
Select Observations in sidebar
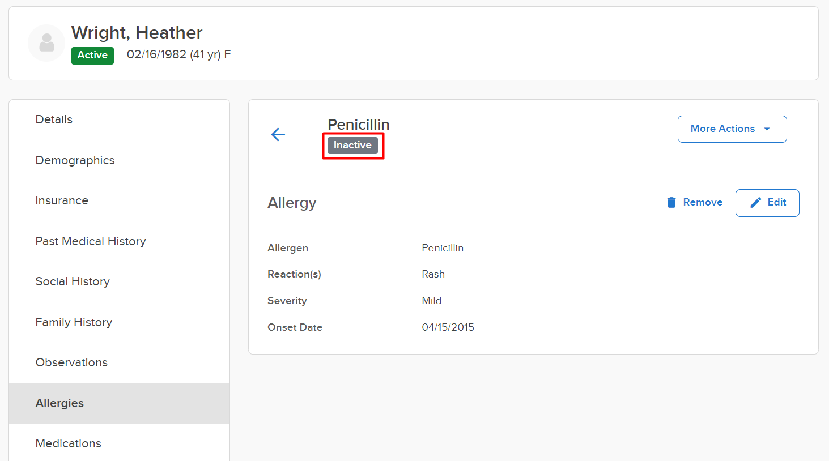pos(71,362)
